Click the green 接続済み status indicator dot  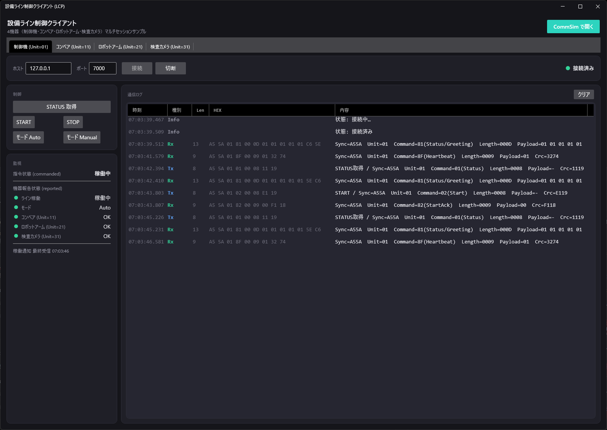click(x=568, y=68)
